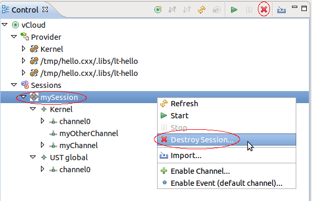Click the New Connection target icon in toolbar
Image resolution: width=312 pixels, height=201 pixels.
[x=158, y=9]
